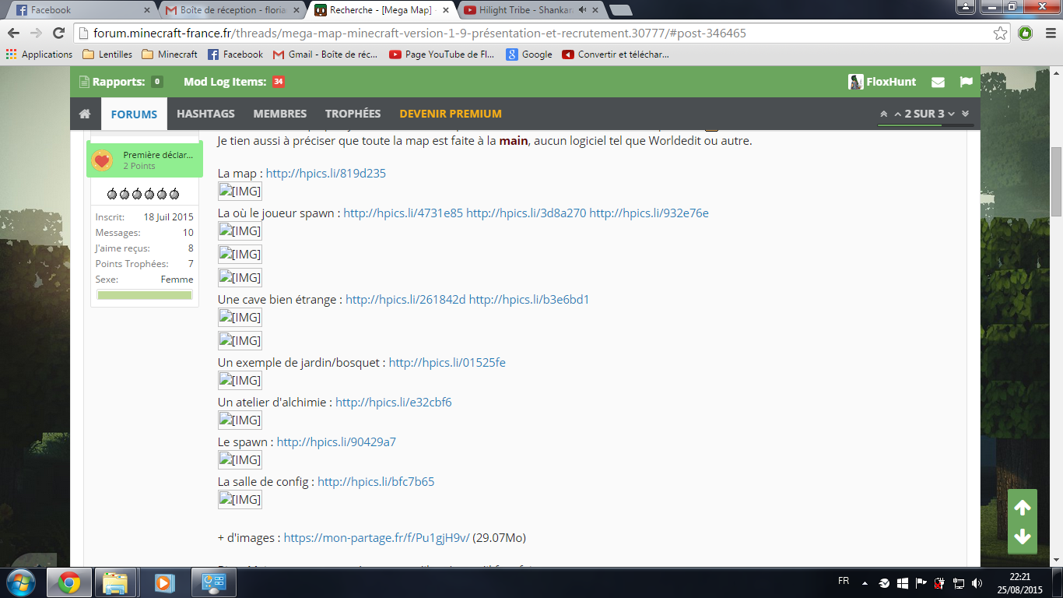Jump to first page with the double-up chevron

tap(883, 114)
